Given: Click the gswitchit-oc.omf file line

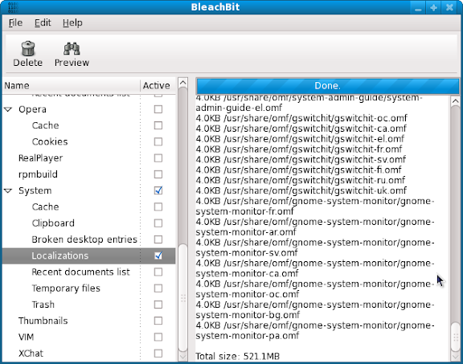Looking at the screenshot, I should pos(301,118).
